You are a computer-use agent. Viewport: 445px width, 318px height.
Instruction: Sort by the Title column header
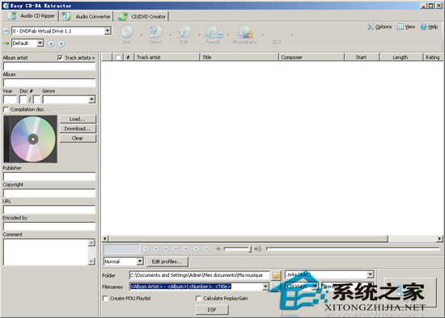(x=239, y=57)
